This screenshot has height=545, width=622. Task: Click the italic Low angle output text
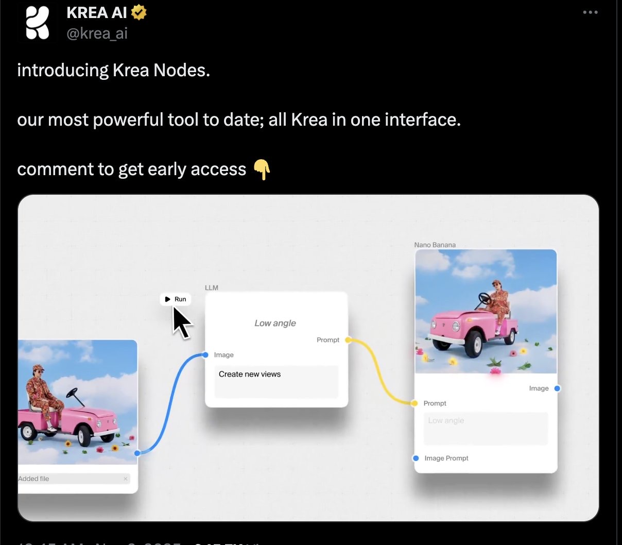point(275,323)
